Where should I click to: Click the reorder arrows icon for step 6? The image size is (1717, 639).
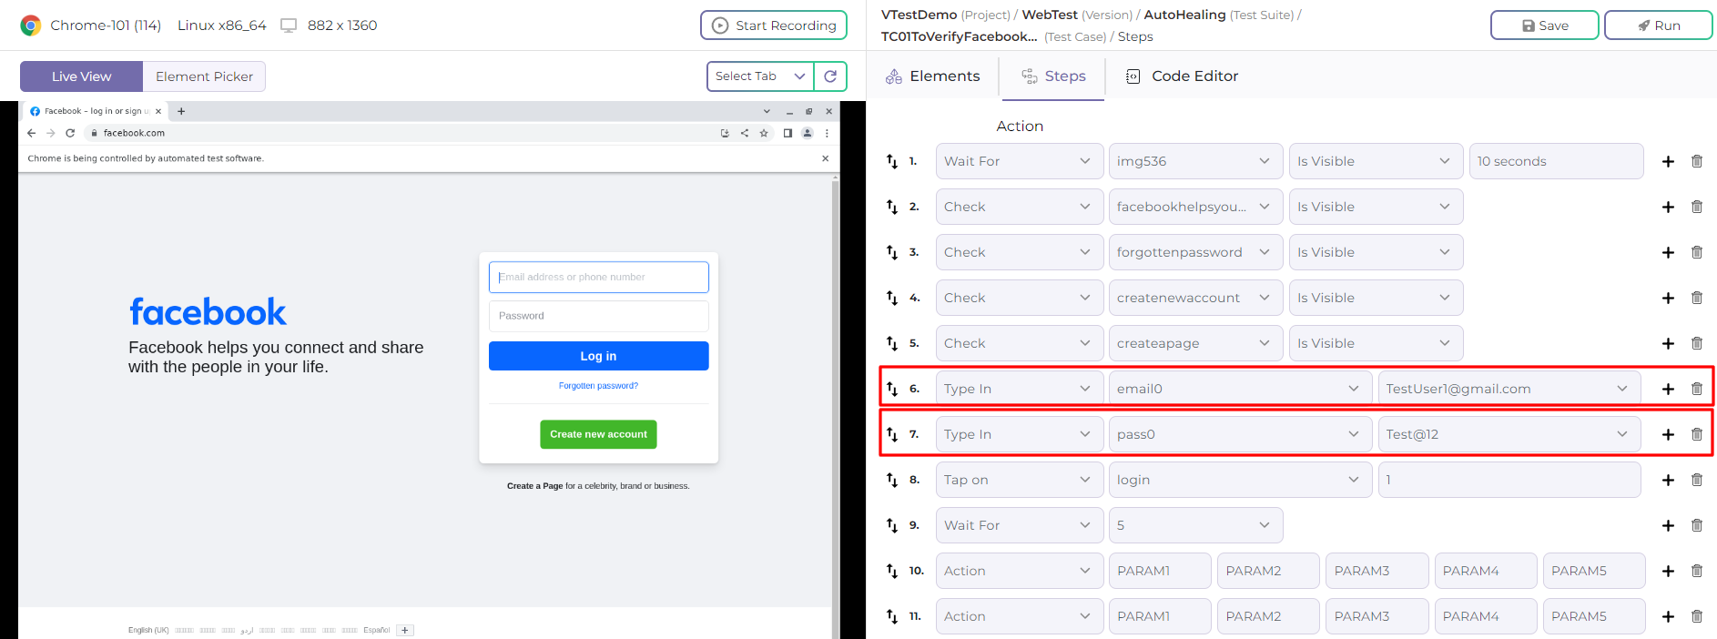coord(892,389)
